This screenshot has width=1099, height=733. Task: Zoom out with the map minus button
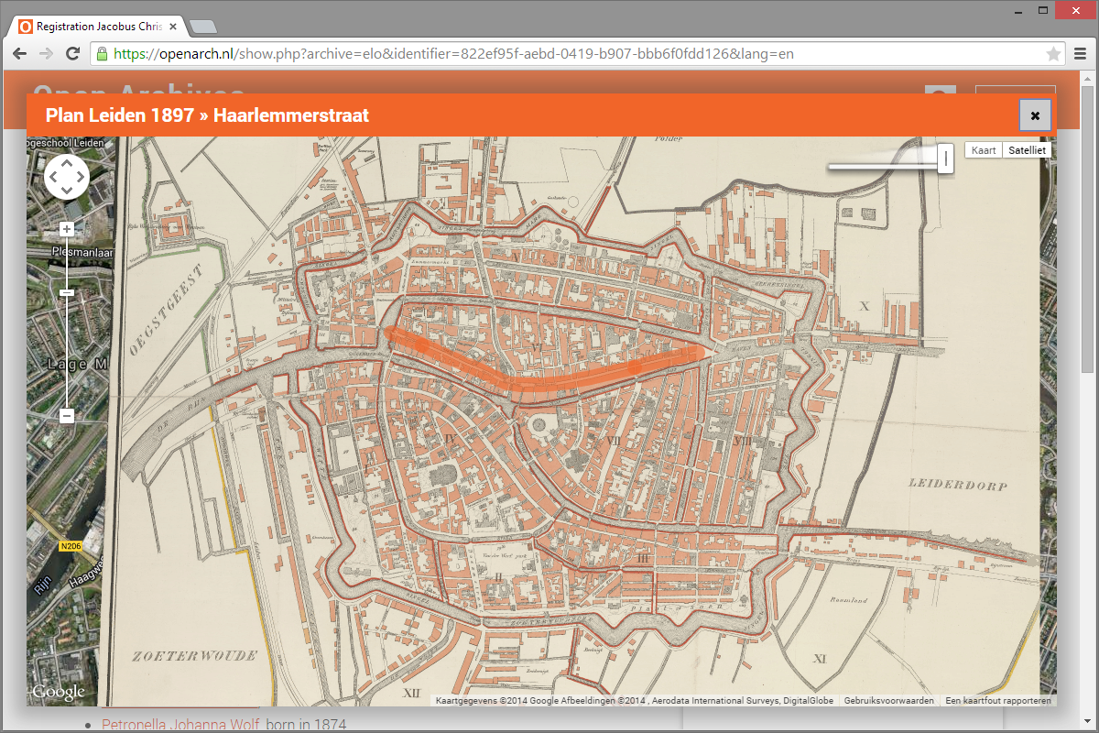(67, 416)
